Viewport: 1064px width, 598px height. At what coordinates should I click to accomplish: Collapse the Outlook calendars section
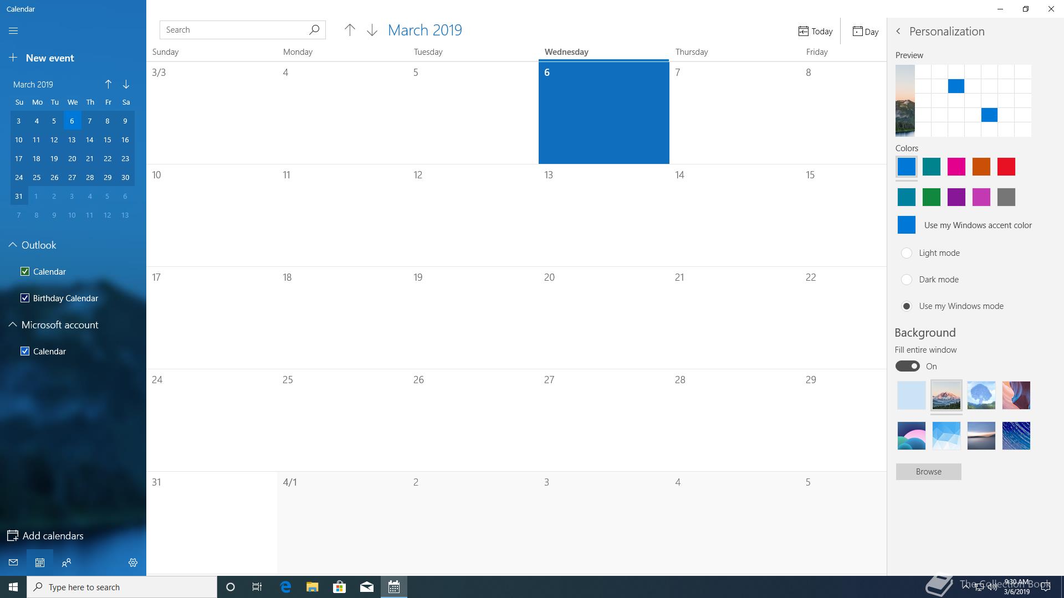tap(12, 245)
